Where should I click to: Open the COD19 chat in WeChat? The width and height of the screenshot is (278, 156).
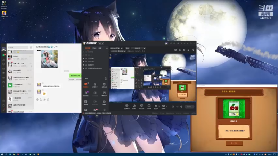pyautogui.click(x=20, y=58)
